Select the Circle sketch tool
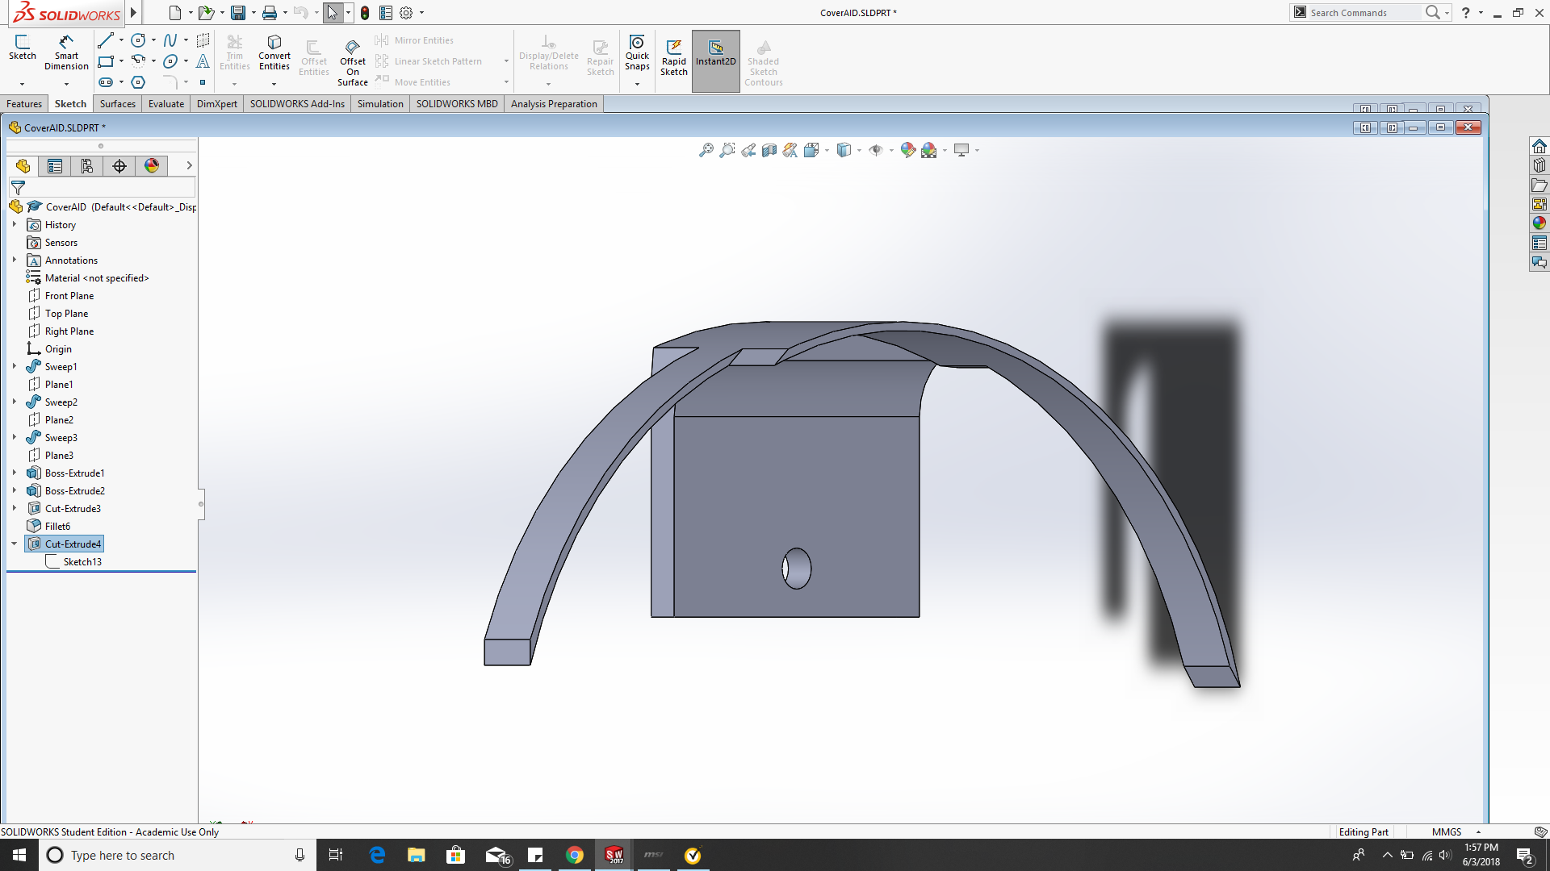 138,40
